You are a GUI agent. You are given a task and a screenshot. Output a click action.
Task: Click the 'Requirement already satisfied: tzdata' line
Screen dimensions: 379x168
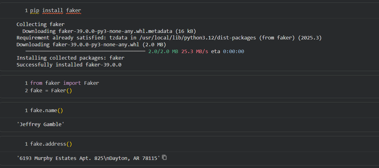pos(169,38)
